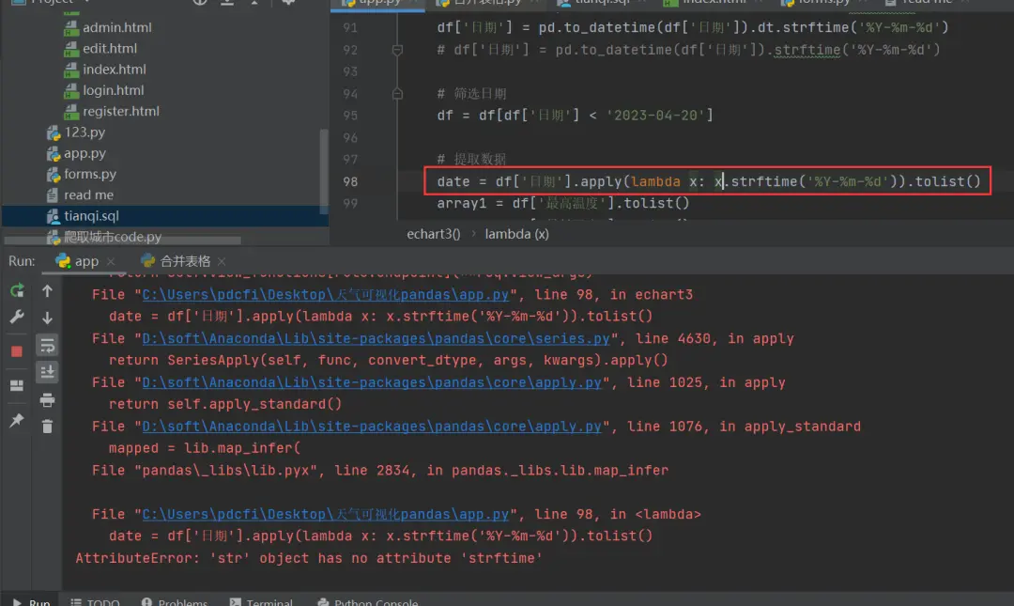Collapse the comment fold marker at line 94
This screenshot has width=1014, height=606.
pyautogui.click(x=397, y=93)
